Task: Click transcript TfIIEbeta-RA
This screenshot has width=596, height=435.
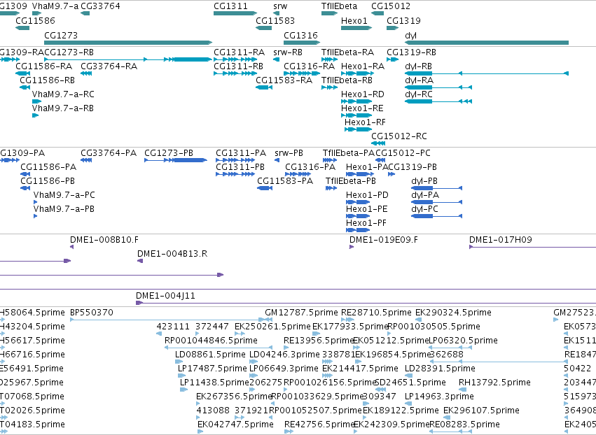Action: click(347, 52)
